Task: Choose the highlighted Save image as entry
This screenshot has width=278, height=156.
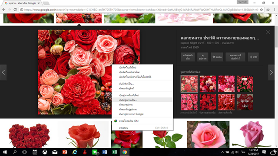Action: tap(142, 100)
